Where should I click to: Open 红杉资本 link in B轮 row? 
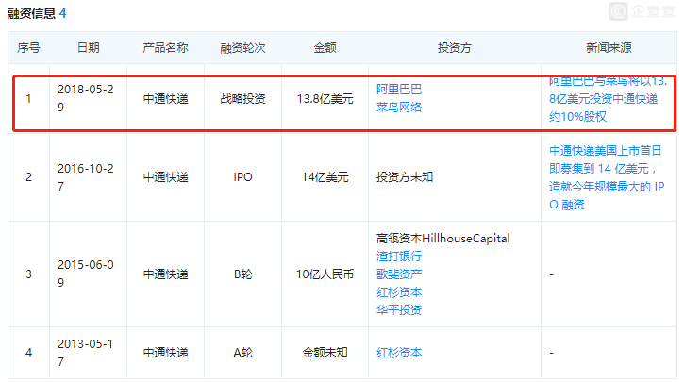point(399,291)
